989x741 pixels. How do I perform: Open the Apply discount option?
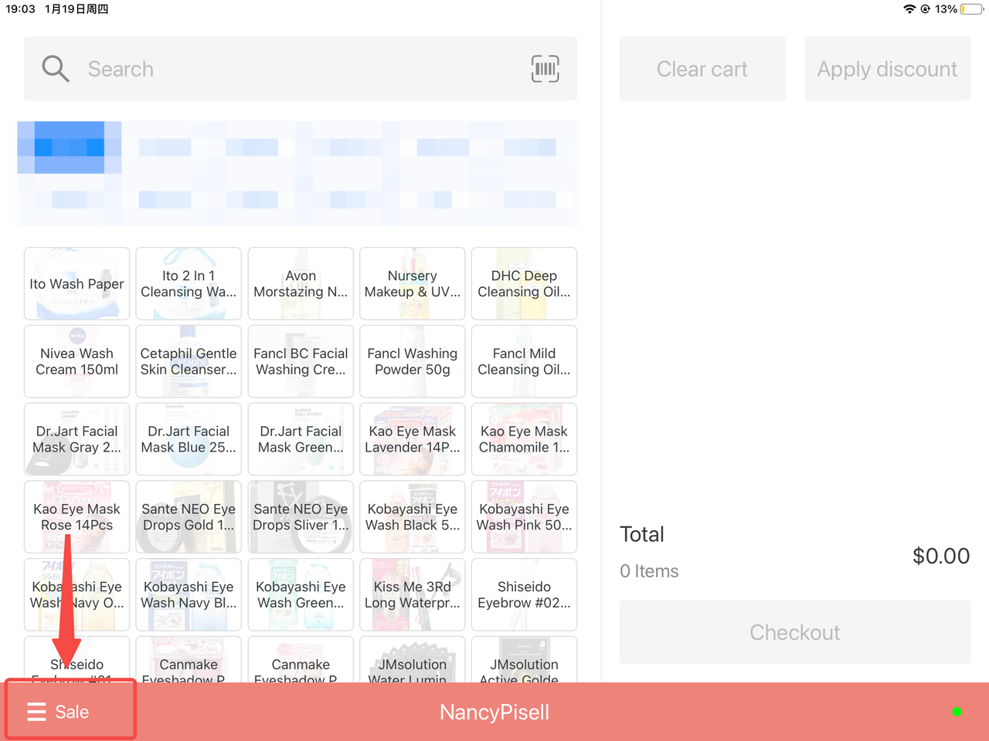(x=887, y=69)
